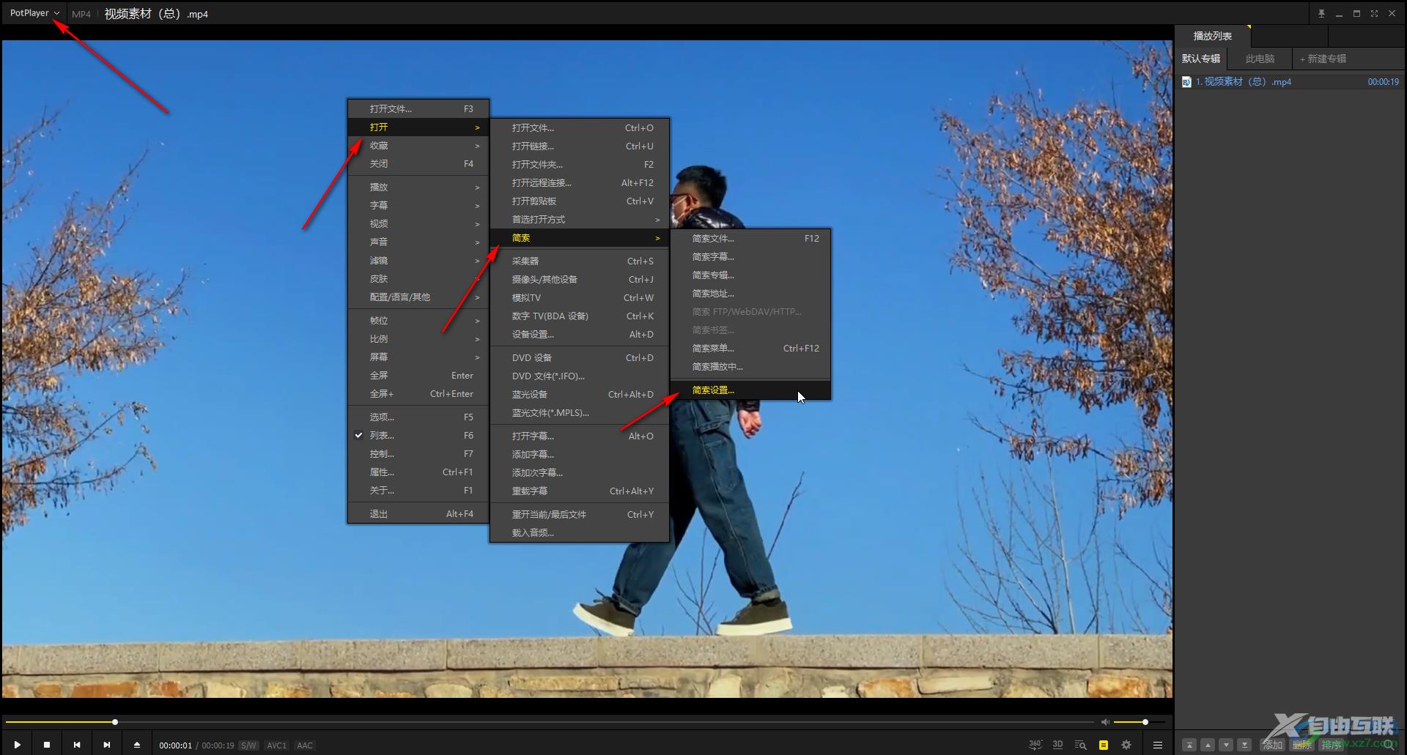
Task: Jump to the next file with the skip-forward icon
Action: (107, 745)
